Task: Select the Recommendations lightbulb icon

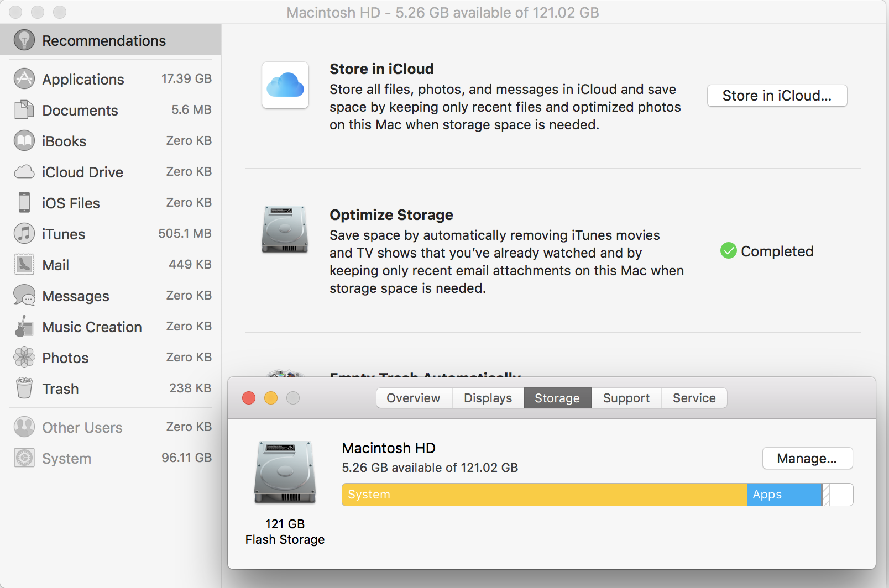Action: point(24,40)
